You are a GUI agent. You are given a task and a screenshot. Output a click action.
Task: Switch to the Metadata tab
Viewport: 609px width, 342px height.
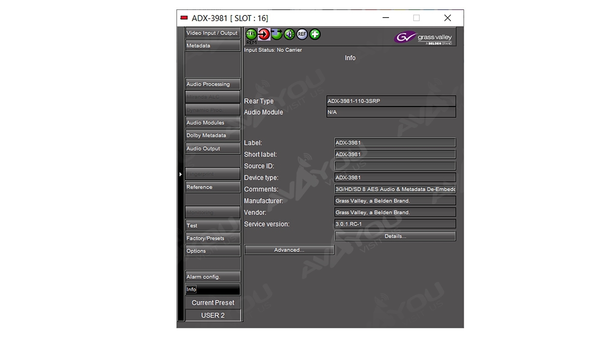[212, 46]
